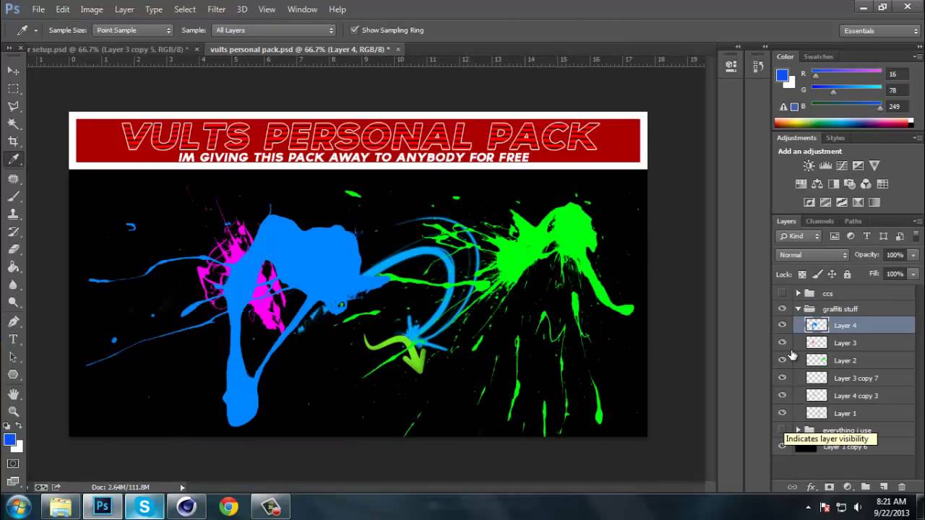
Task: Open the Sample Size dropdown
Action: click(x=133, y=30)
